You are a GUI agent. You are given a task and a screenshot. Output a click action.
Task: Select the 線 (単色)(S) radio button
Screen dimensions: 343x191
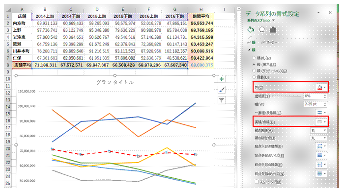[254, 64]
